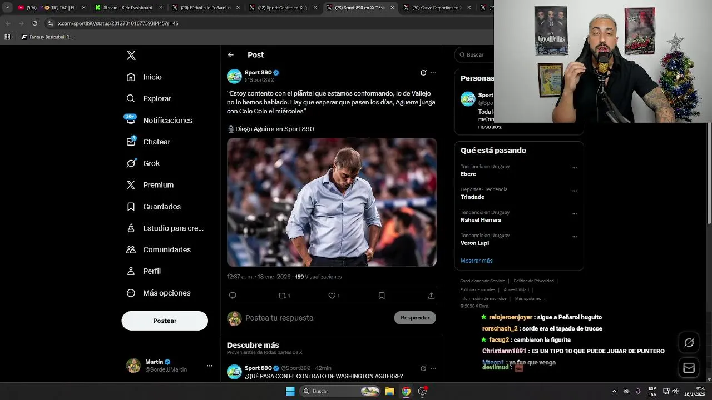
Task: Click the Grok icon on the Washington Aguerre post
Action: click(x=423, y=368)
